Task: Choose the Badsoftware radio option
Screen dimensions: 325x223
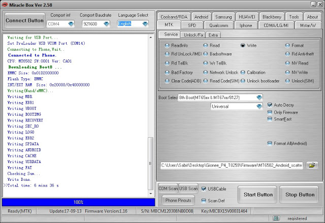Action: pyautogui.click(x=217, y=54)
